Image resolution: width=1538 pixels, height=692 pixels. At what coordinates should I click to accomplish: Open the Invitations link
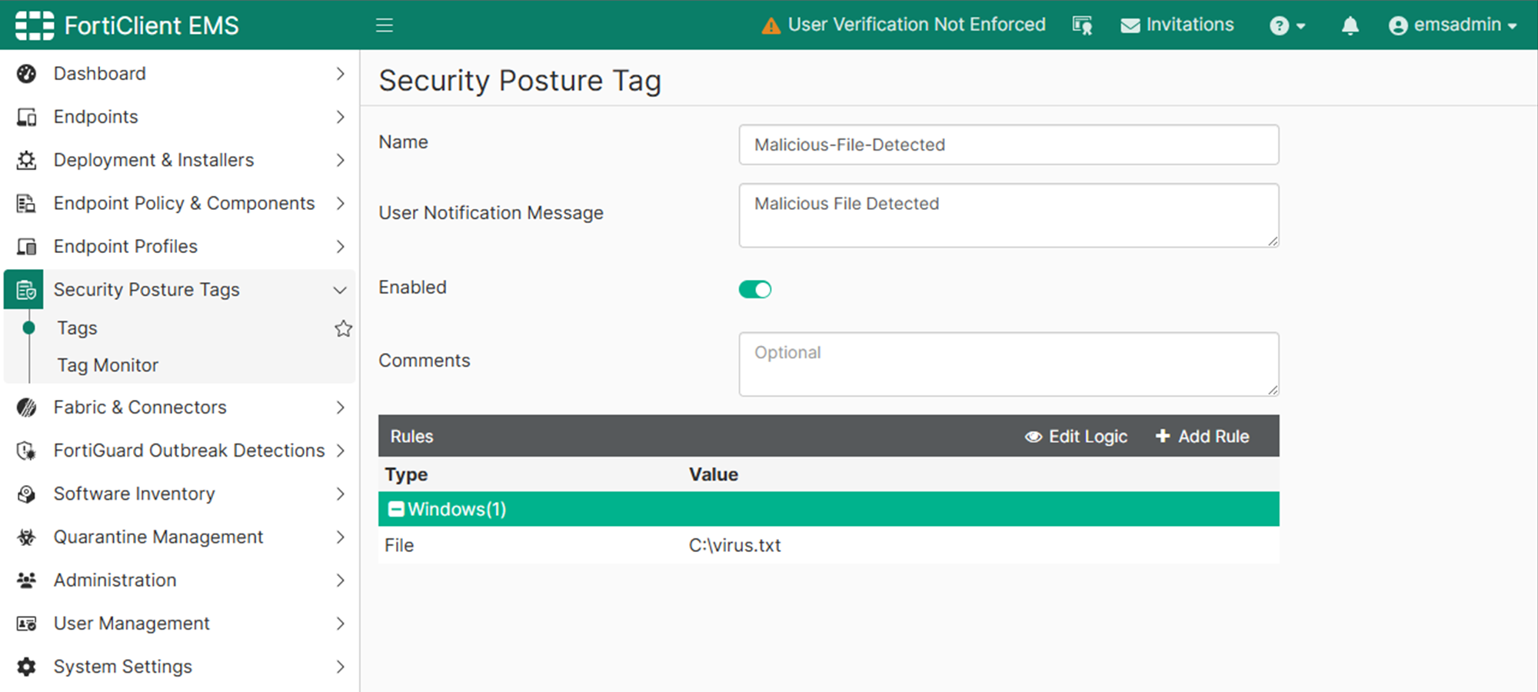[x=1177, y=25]
